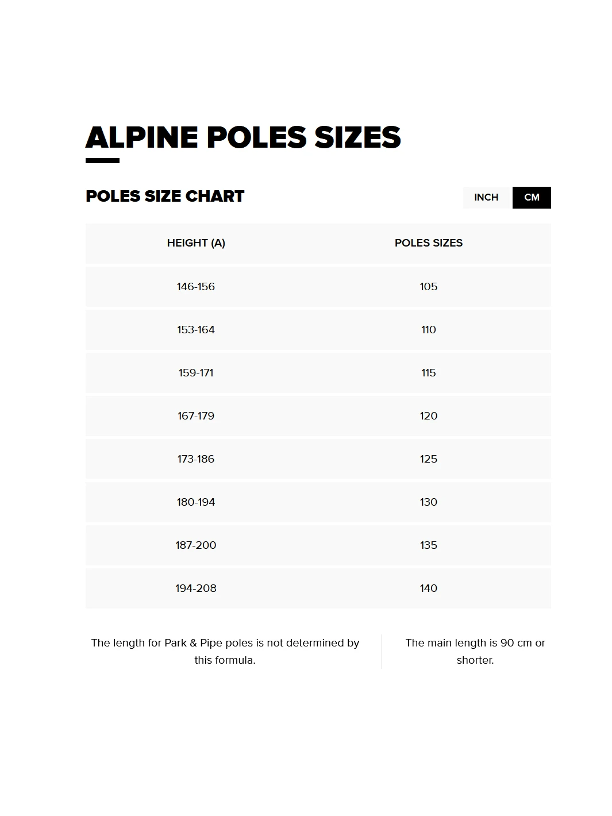Select the 146-156 height cell
The width and height of the screenshot is (612, 816).
coord(196,286)
